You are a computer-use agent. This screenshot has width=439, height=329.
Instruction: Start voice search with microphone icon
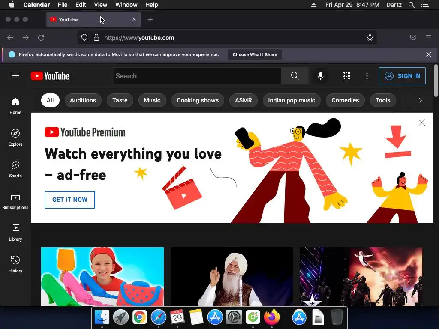coord(321,76)
